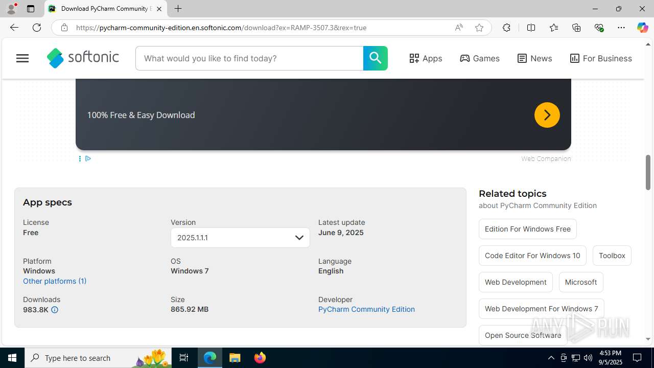Image resolution: width=654 pixels, height=368 pixels.
Task: Open the For Business section
Action: (x=601, y=58)
